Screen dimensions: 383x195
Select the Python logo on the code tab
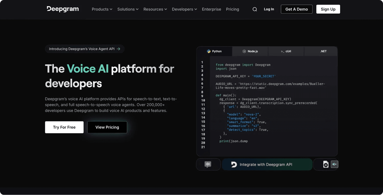tap(209, 51)
